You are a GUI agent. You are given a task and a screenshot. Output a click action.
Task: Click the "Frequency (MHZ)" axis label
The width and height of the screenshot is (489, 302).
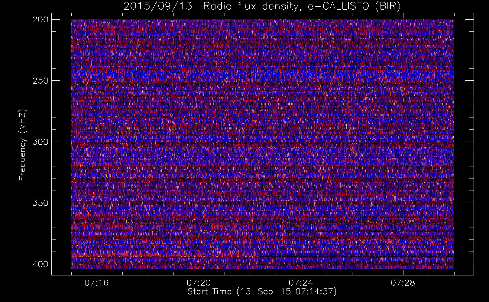(23, 145)
